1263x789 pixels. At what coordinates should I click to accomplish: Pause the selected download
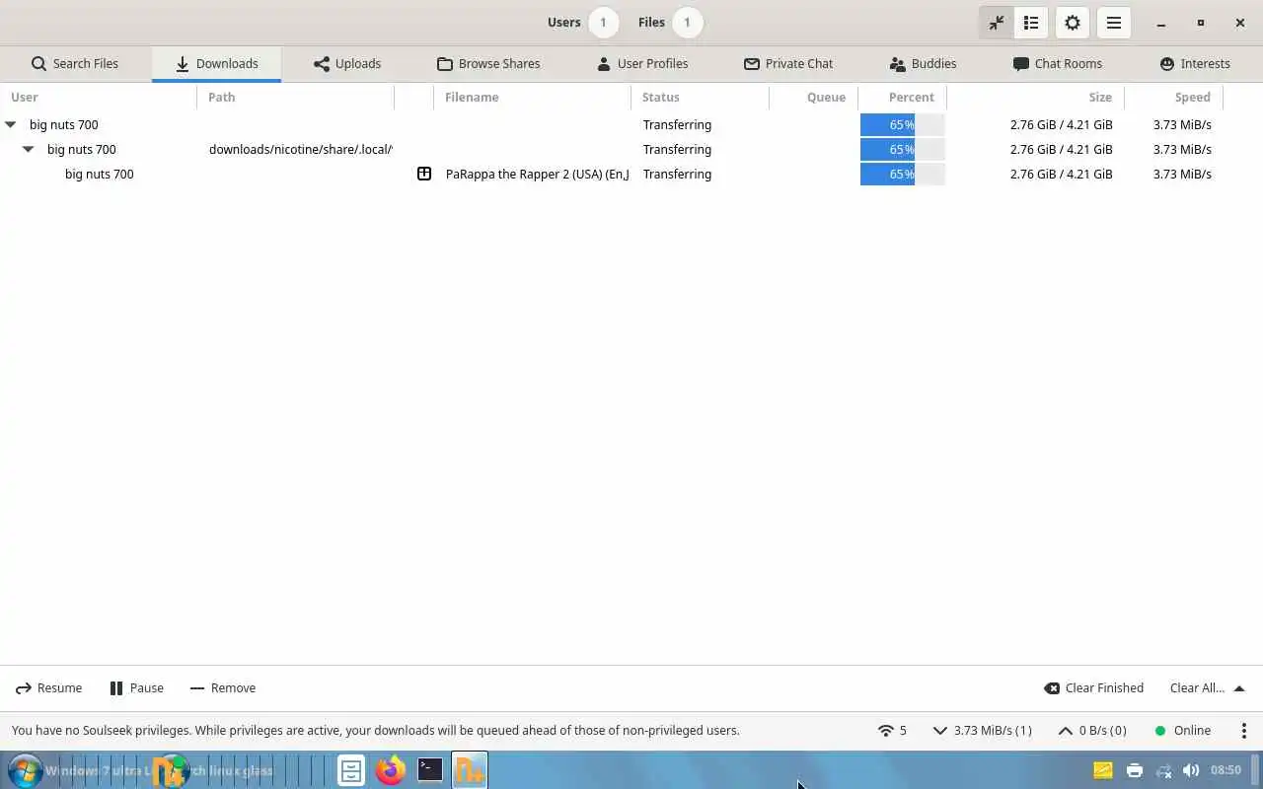(x=136, y=688)
